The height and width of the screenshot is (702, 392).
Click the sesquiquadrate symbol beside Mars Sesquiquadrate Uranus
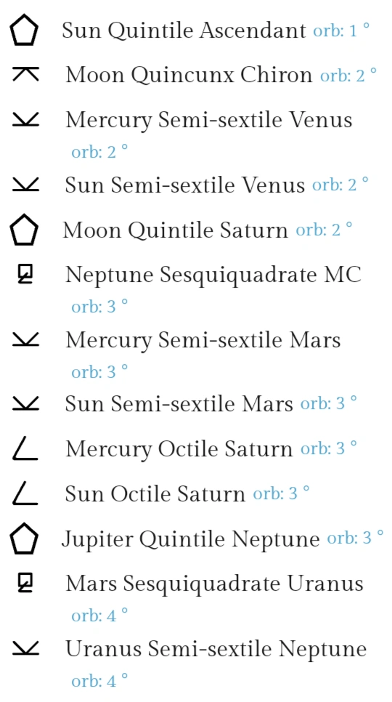coord(25,583)
